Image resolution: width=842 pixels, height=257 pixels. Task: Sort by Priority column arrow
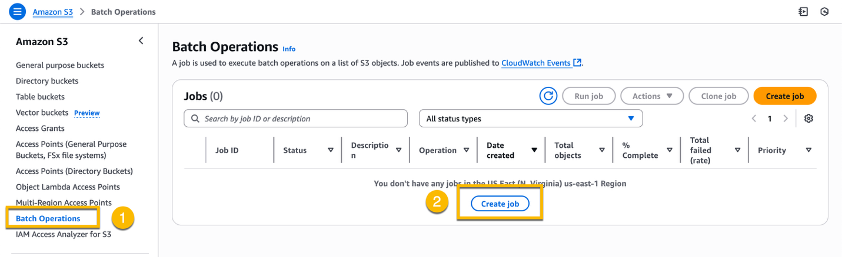pyautogui.click(x=808, y=150)
